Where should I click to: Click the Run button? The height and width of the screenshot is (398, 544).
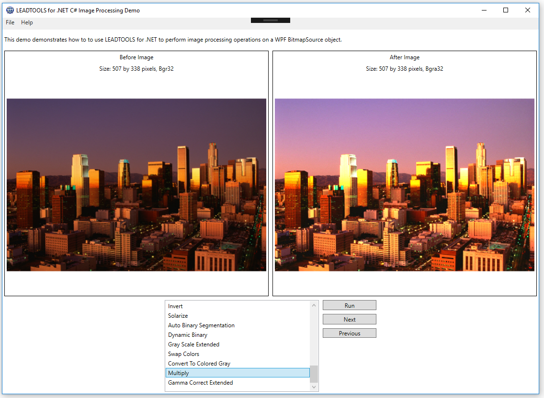click(x=349, y=305)
